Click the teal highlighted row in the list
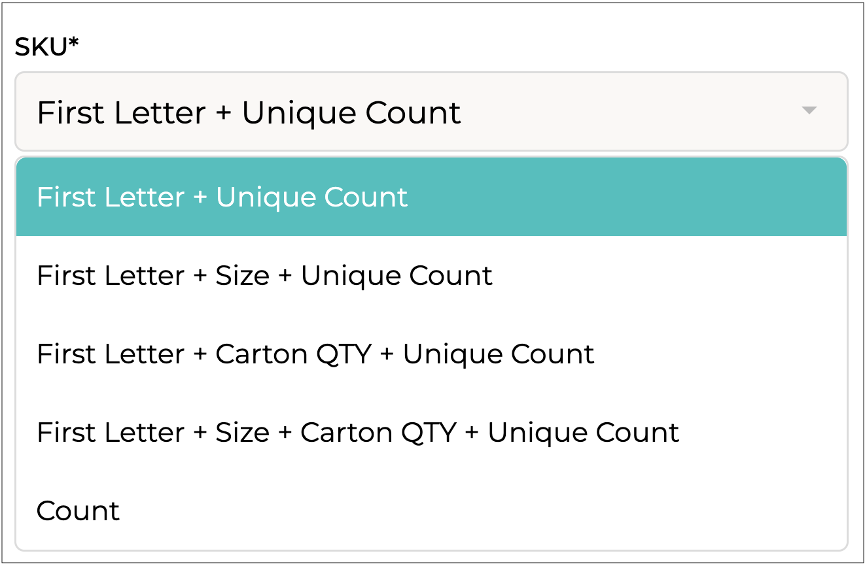 (431, 197)
